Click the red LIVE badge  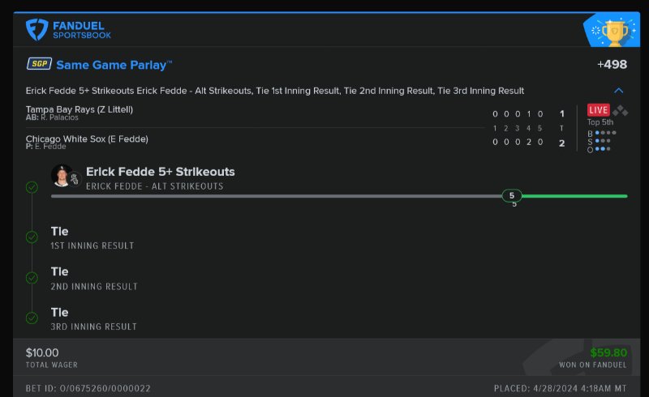[x=598, y=110]
